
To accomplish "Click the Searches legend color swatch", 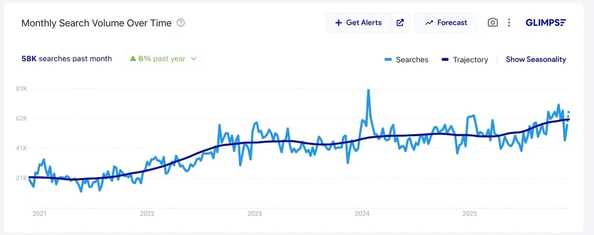I will click(x=388, y=60).
